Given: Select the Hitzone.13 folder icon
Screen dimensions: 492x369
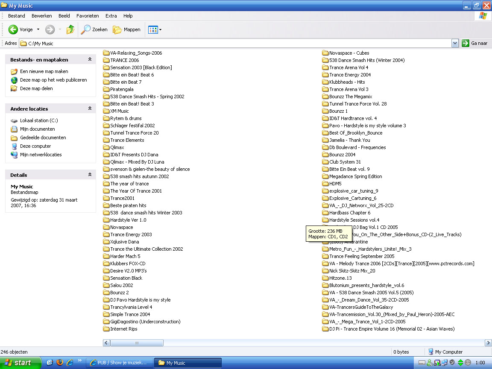Looking at the screenshot, I should [325, 278].
